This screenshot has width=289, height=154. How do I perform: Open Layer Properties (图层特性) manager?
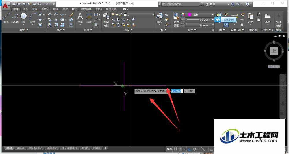(106, 20)
